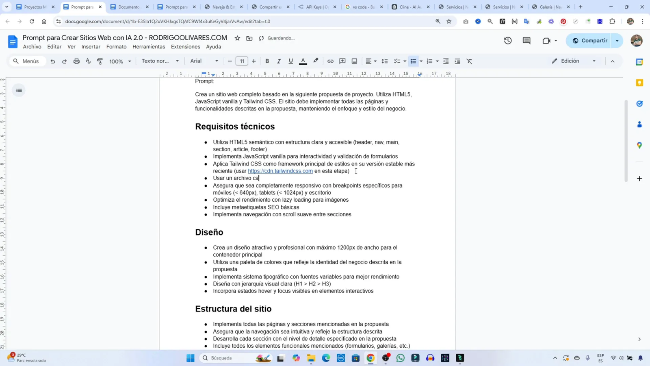The height and width of the screenshot is (366, 650).
Task: Print the document
Action: click(76, 61)
